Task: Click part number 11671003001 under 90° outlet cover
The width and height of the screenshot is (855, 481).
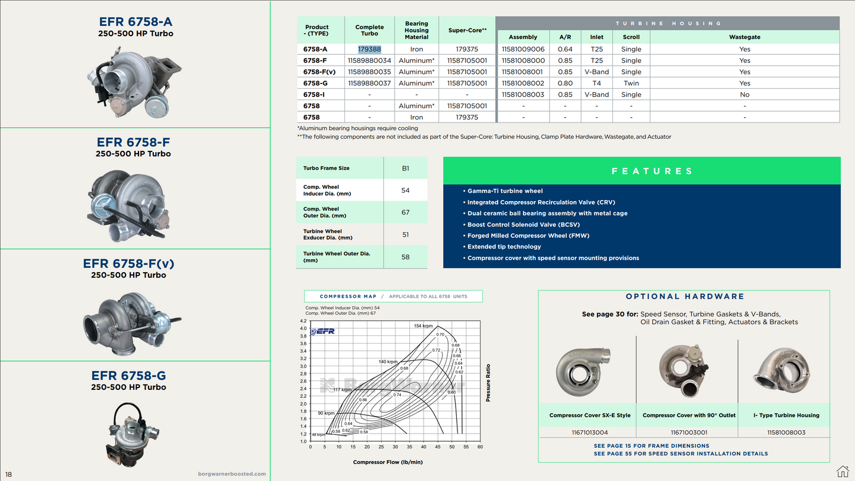Action: 689,432
